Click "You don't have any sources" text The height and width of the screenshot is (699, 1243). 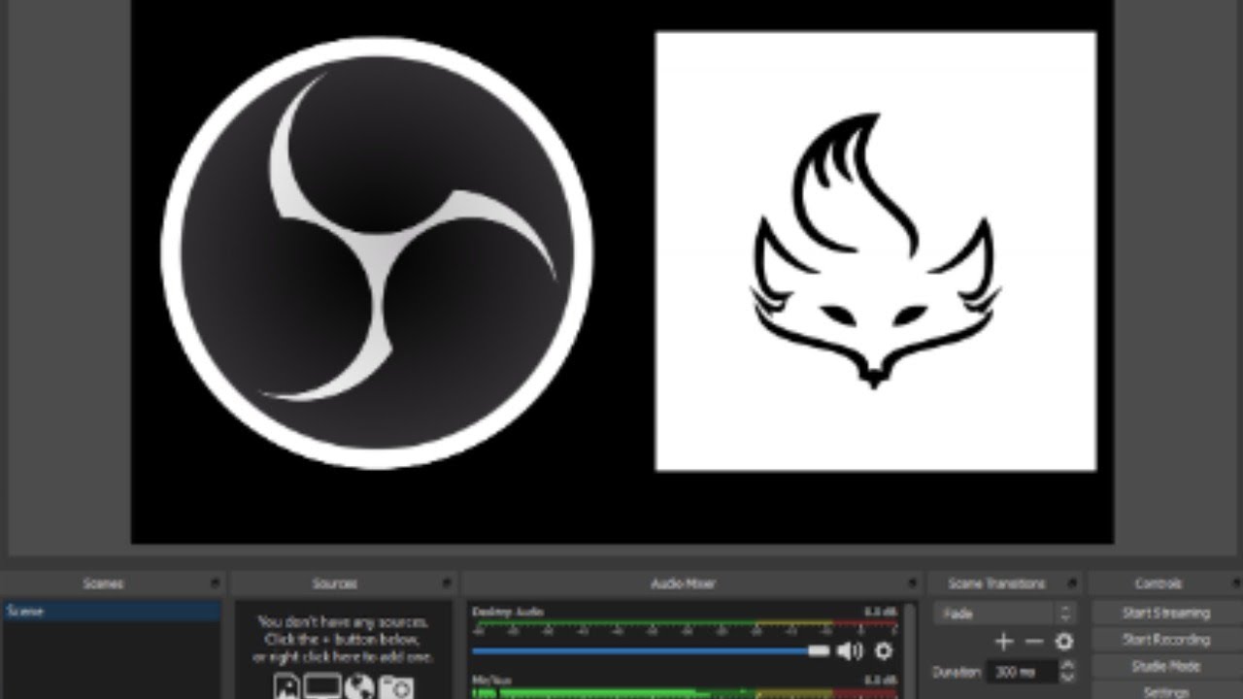[x=343, y=622]
